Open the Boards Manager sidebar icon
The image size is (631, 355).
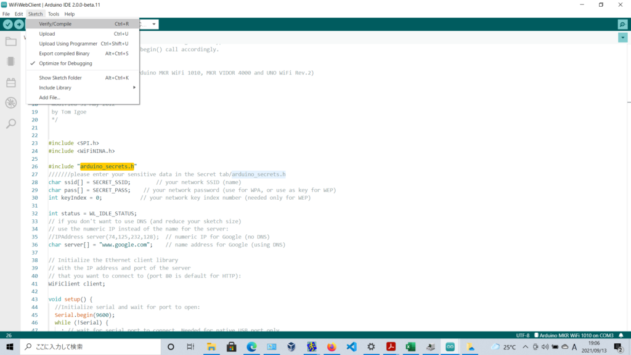[11, 62]
